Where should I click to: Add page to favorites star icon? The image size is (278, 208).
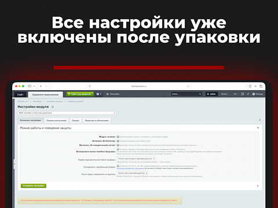click(53, 107)
